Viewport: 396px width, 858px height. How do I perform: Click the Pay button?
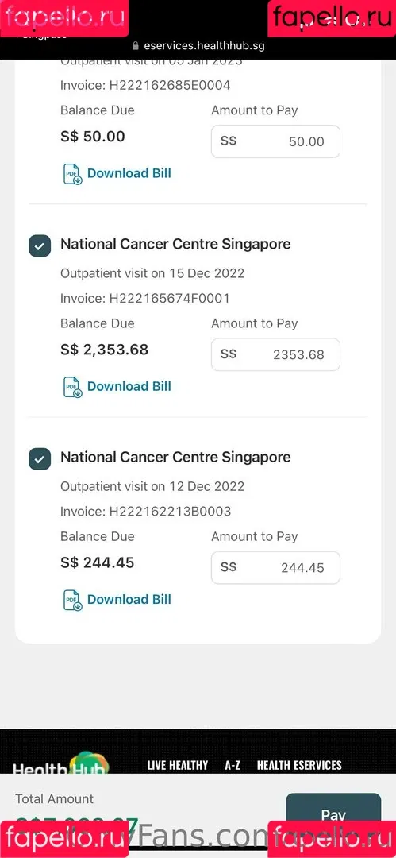tap(333, 815)
